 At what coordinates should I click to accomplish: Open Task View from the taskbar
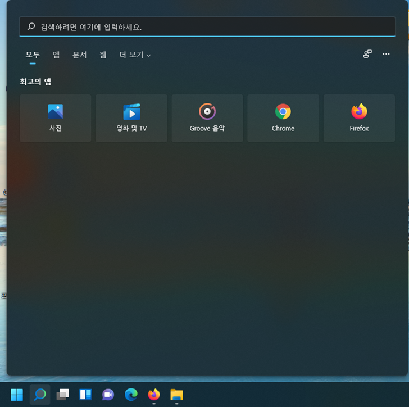(62, 395)
